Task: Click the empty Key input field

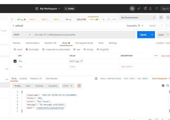Action: pos(43,67)
